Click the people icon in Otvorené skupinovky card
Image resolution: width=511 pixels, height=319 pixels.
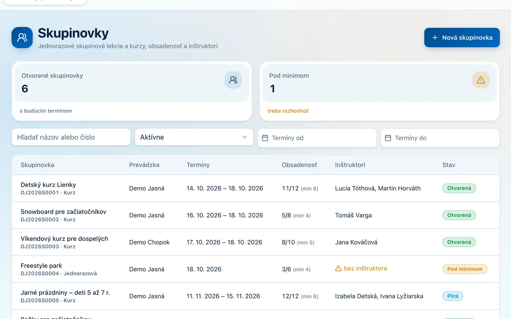tap(233, 80)
